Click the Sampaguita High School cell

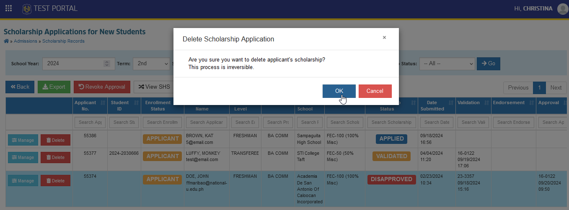tap(309, 139)
